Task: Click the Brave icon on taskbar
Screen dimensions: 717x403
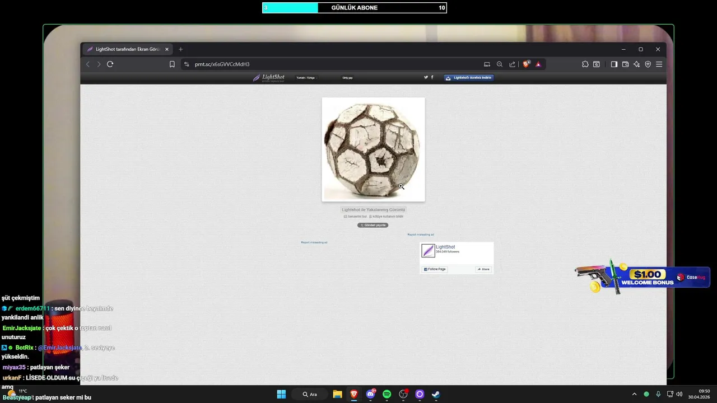Action: pyautogui.click(x=354, y=394)
